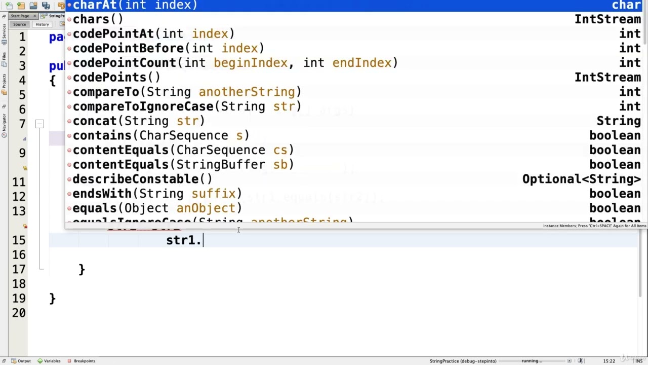Close the Start Page tab
The width and height of the screenshot is (648, 365).
[34, 16]
